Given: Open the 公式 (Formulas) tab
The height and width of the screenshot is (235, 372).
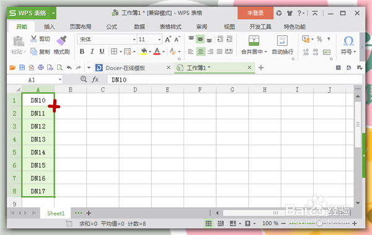Looking at the screenshot, I should [112, 27].
